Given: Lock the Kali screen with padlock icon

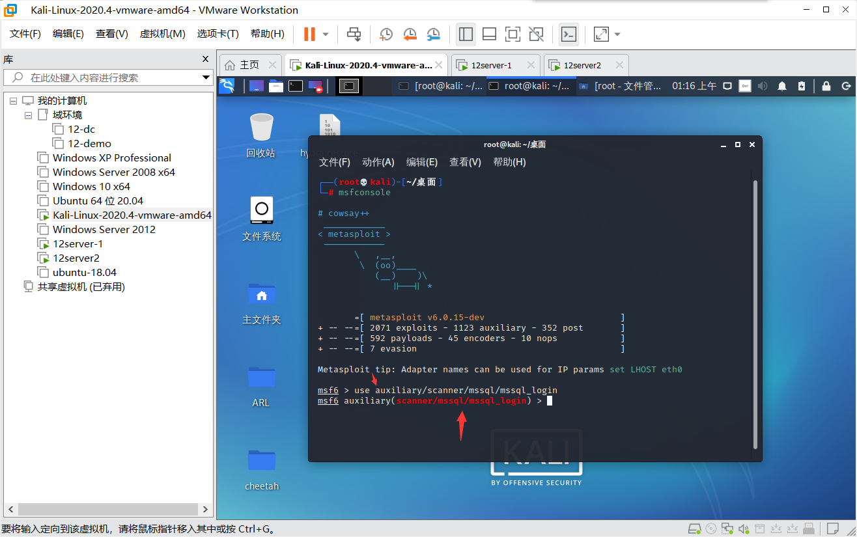Looking at the screenshot, I should point(826,86).
